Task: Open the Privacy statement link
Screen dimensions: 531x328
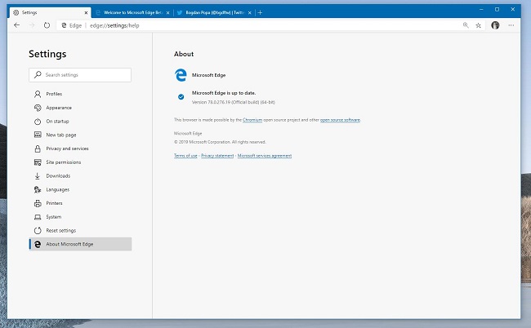Action: [x=217, y=156]
